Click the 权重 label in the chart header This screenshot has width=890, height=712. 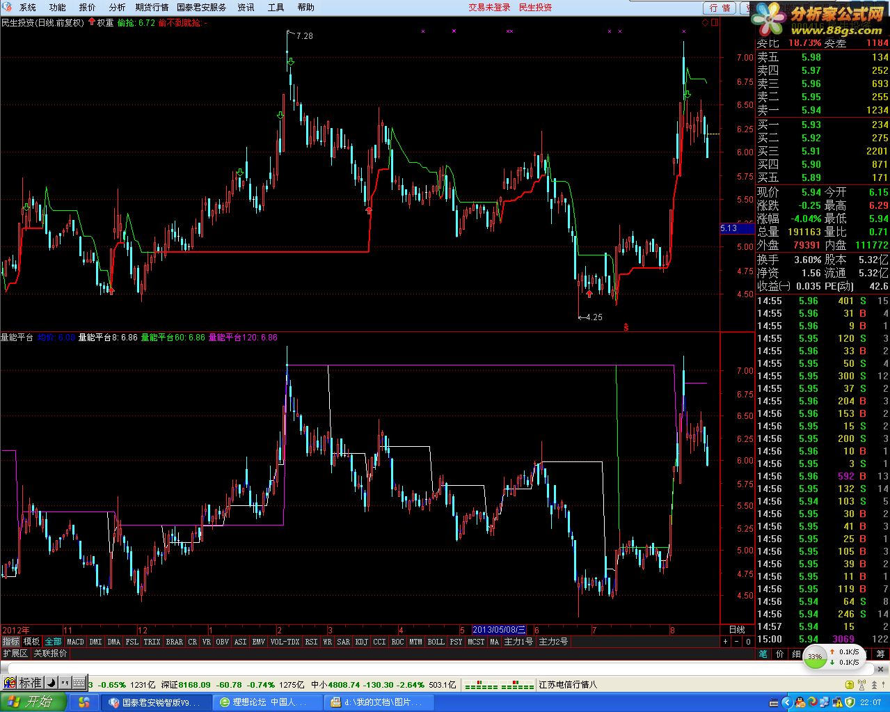click(105, 22)
